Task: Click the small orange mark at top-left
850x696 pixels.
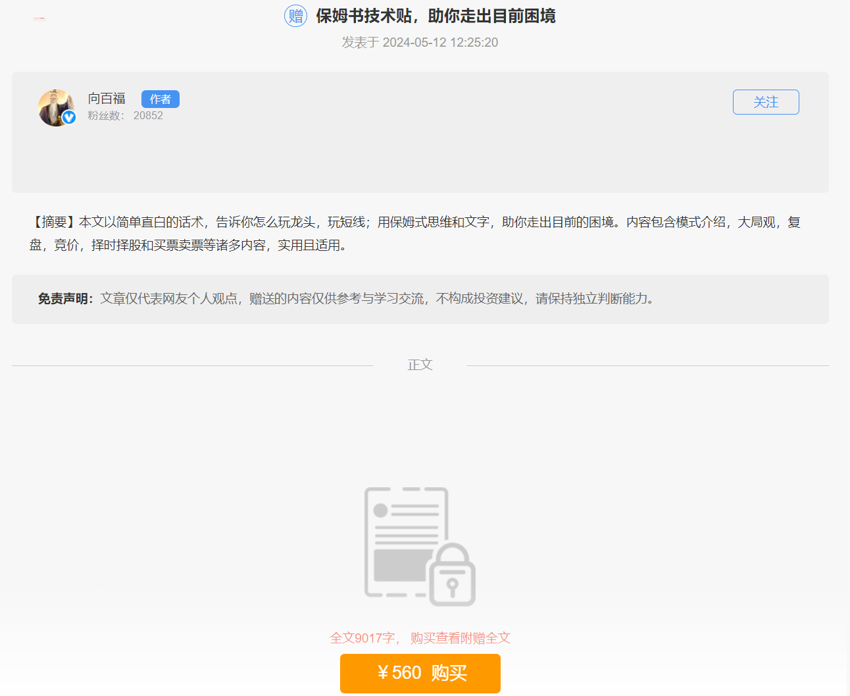Action: 39,19
